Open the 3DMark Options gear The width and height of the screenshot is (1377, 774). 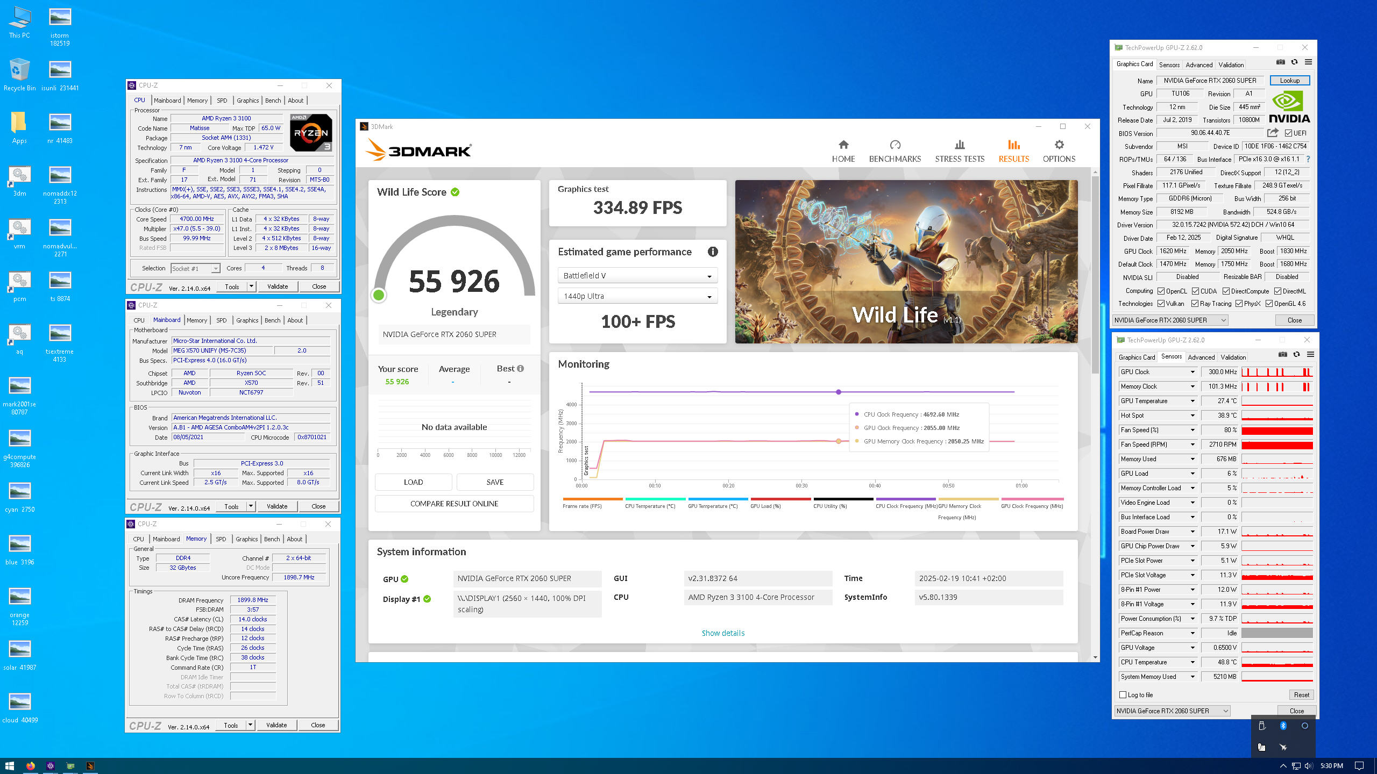(1059, 151)
